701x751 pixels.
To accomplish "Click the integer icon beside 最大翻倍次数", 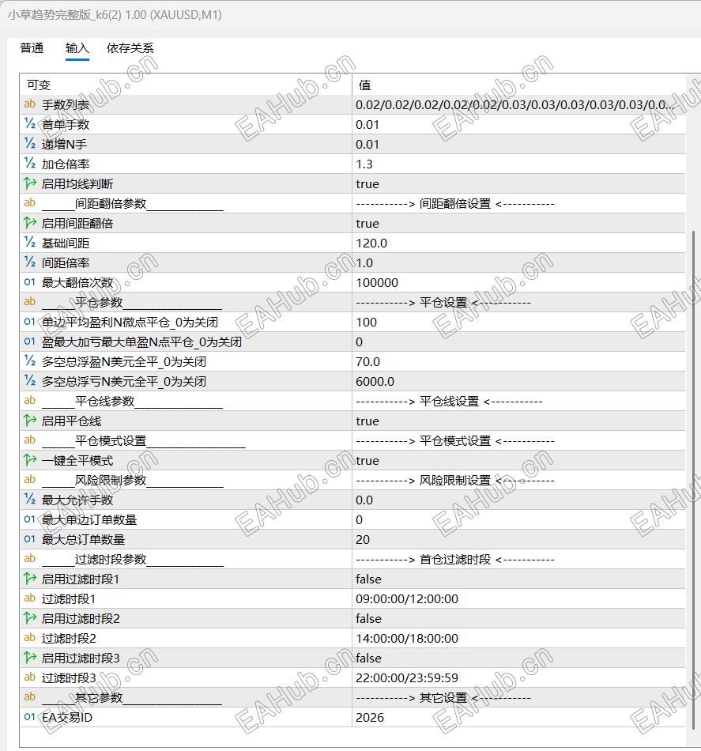I will click(x=30, y=282).
